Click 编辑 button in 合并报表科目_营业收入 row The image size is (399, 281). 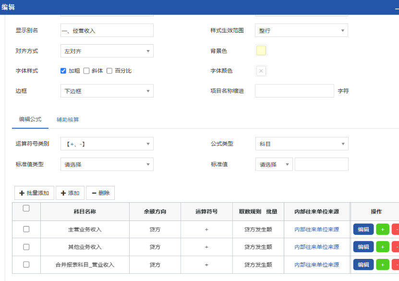click(363, 265)
